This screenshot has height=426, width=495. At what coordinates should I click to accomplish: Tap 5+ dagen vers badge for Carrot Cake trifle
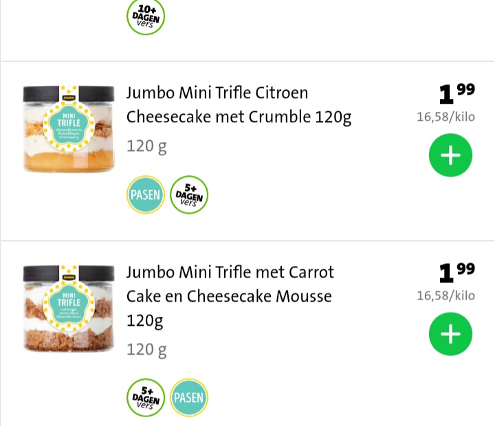point(146,398)
